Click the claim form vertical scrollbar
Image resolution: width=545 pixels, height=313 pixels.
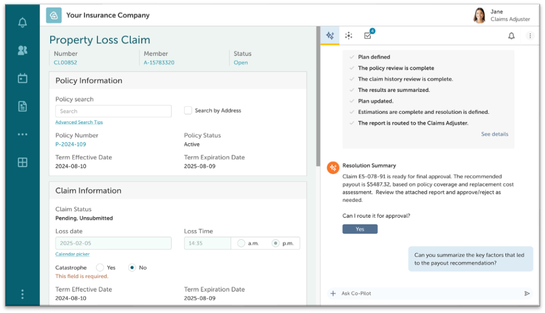[x=317, y=98]
